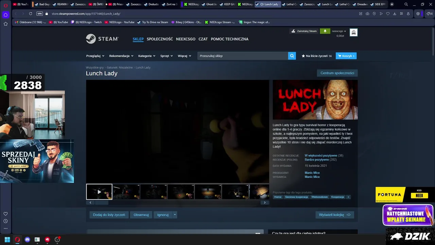Go back with the browser back arrow
435x245 pixels.
16,14
